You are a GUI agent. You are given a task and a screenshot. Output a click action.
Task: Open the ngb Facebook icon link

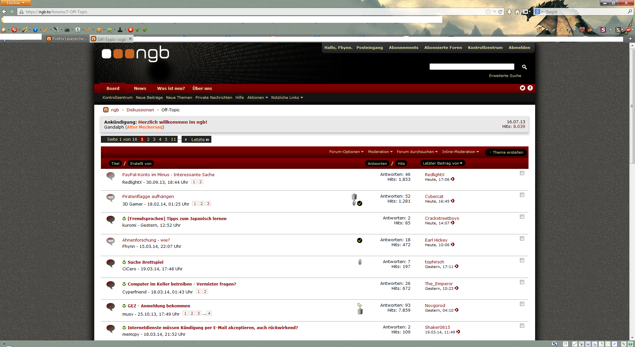point(530,88)
